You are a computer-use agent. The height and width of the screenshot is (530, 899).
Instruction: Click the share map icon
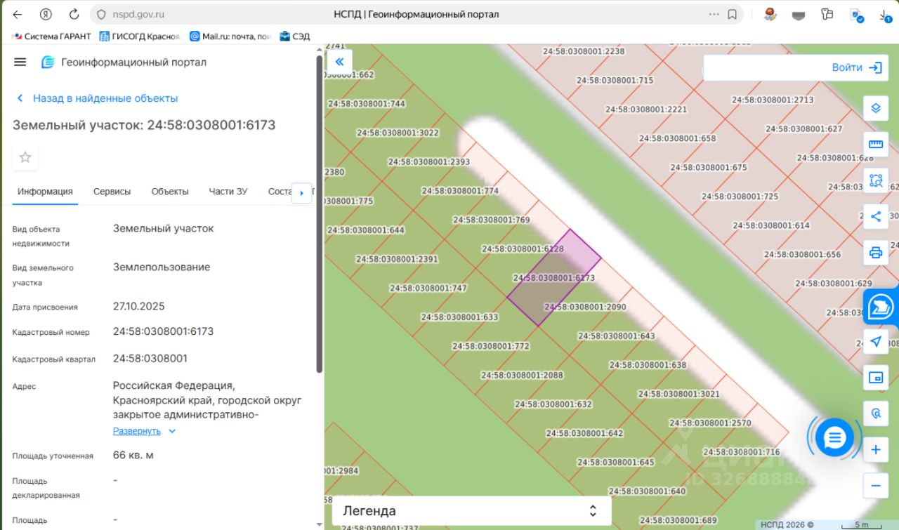pyautogui.click(x=875, y=216)
